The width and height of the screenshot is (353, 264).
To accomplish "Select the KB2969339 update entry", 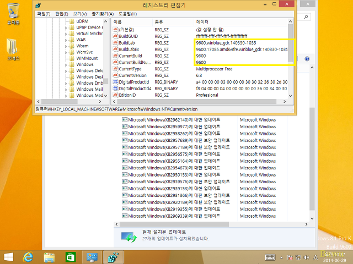I will [171, 216].
